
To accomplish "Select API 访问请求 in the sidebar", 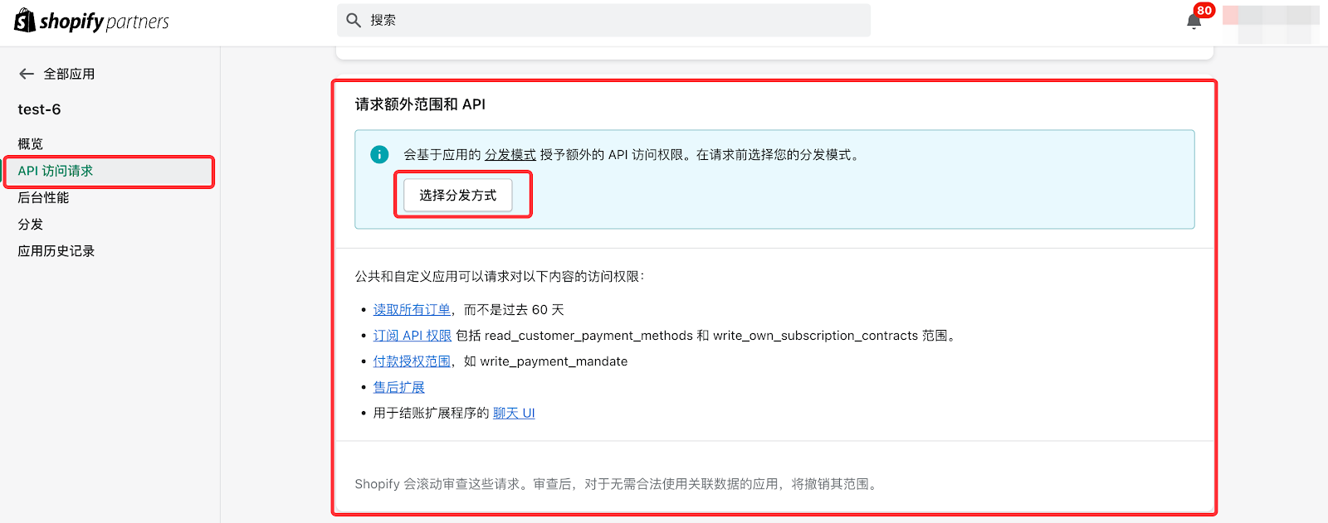I will 56,171.
